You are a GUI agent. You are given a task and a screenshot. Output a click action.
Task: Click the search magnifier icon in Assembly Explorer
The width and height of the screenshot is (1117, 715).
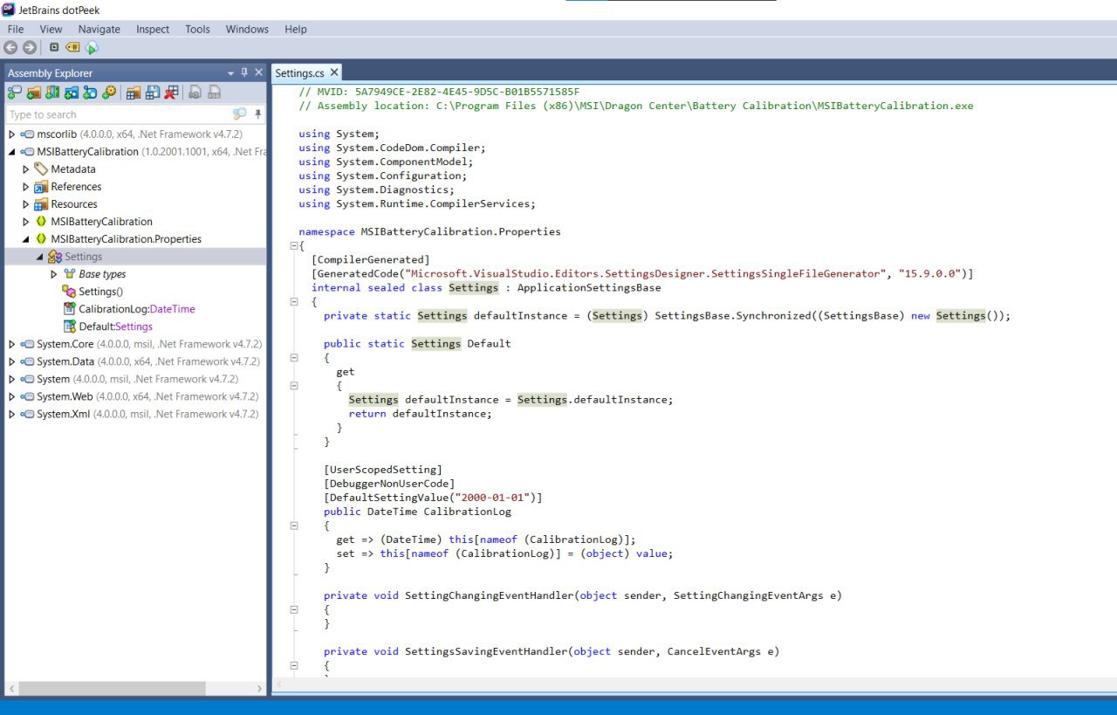click(240, 114)
